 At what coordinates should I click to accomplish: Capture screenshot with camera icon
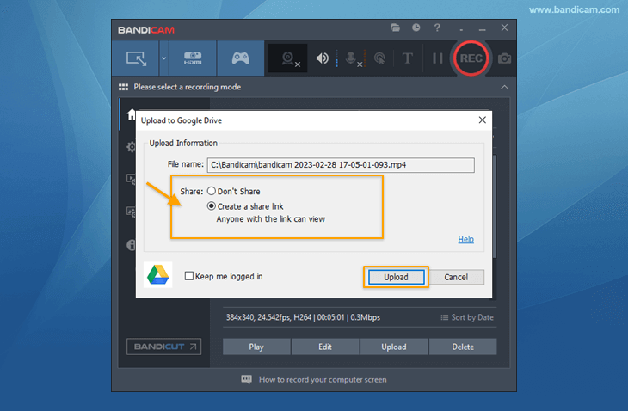[x=504, y=58]
